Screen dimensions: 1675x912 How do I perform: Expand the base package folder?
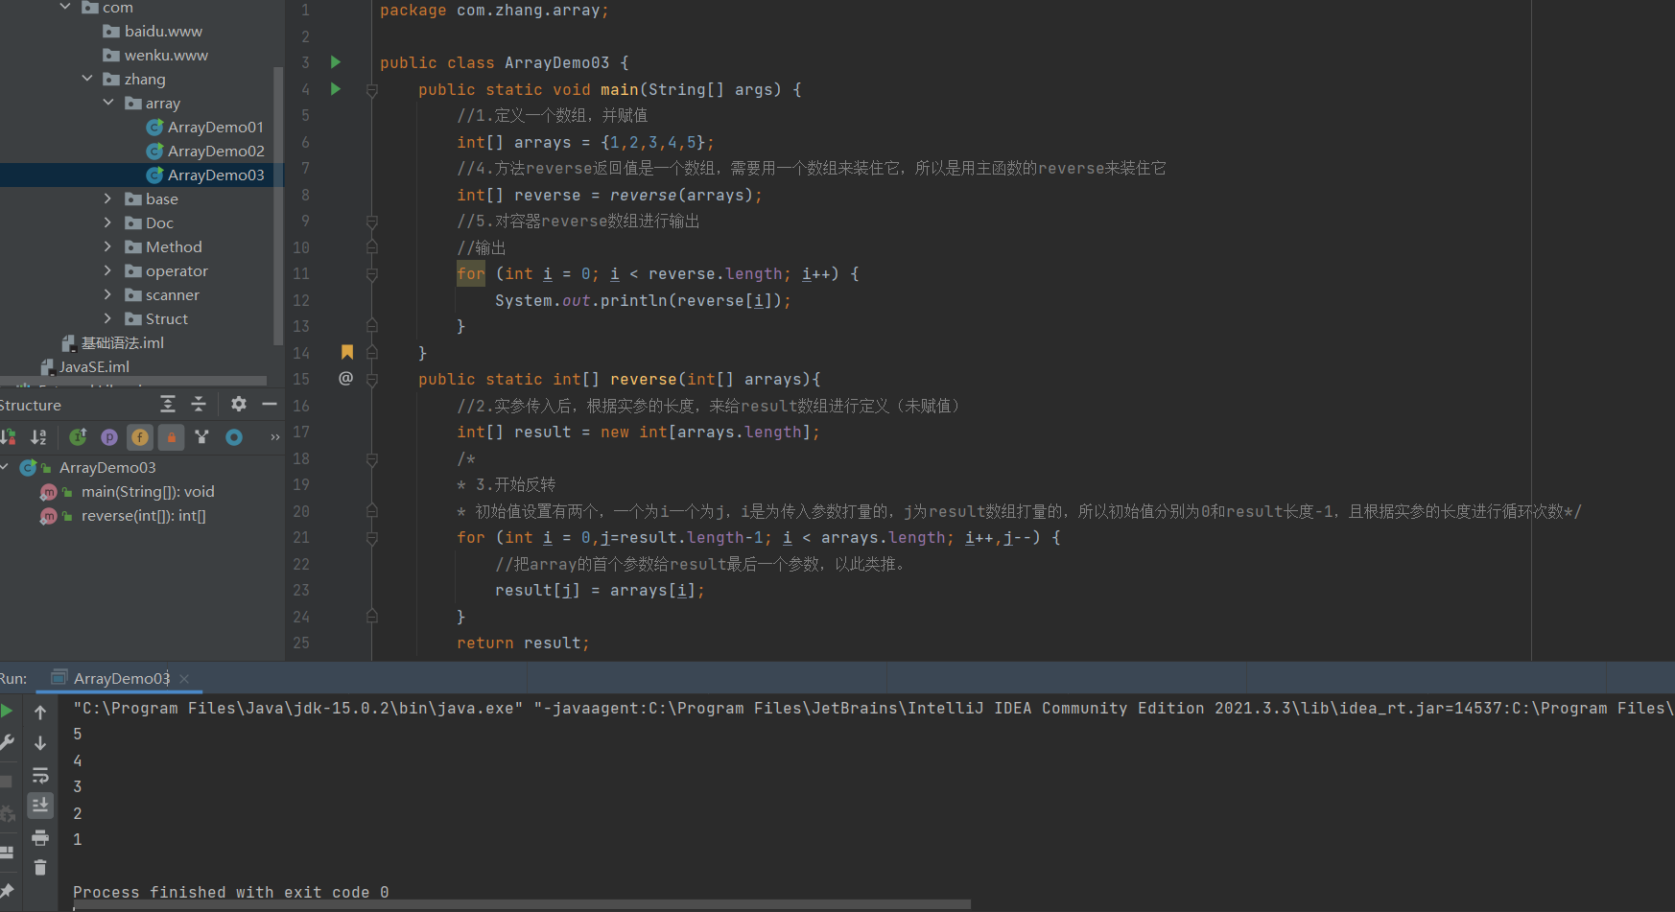point(107,199)
